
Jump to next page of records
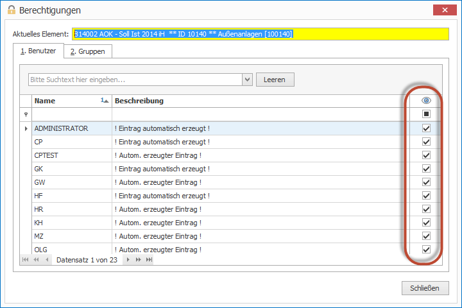click(138, 260)
